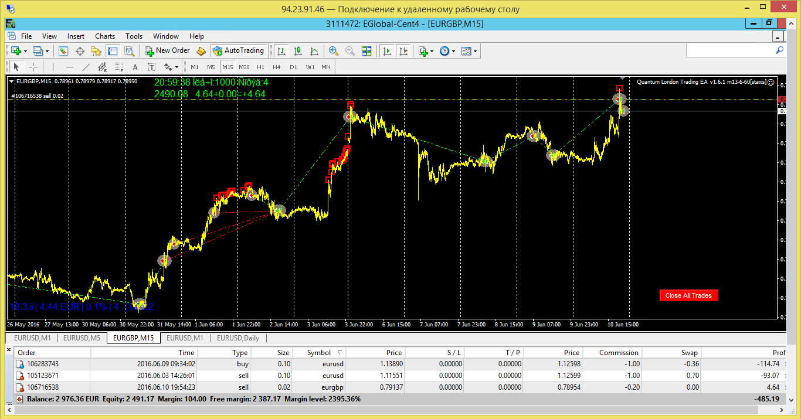Switch chart to candlesticks view
The height and width of the screenshot is (419, 801).
(x=298, y=51)
